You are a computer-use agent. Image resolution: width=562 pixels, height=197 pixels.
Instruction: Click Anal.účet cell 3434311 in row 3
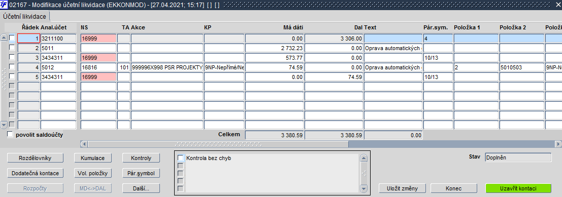pyautogui.click(x=58, y=58)
